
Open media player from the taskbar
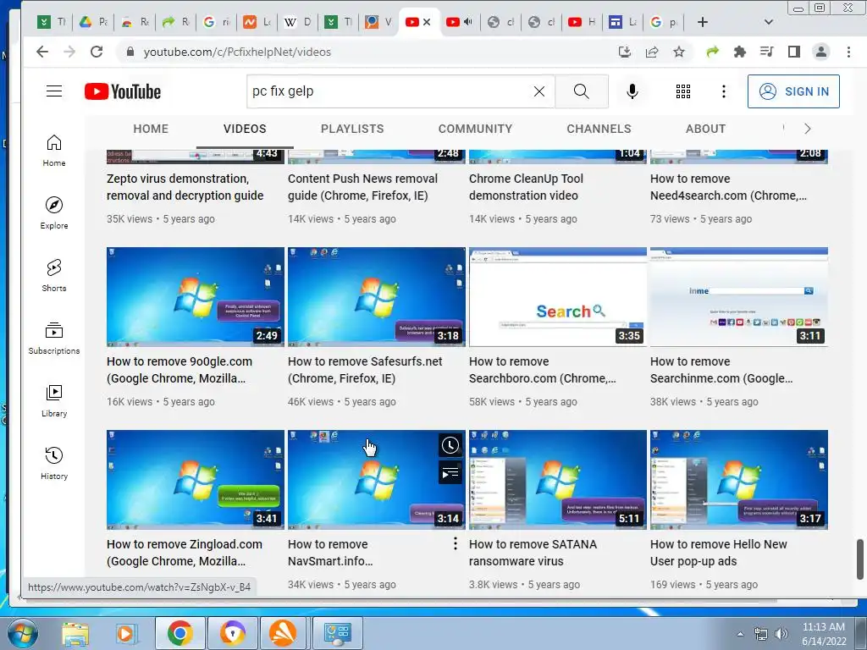[x=126, y=633]
